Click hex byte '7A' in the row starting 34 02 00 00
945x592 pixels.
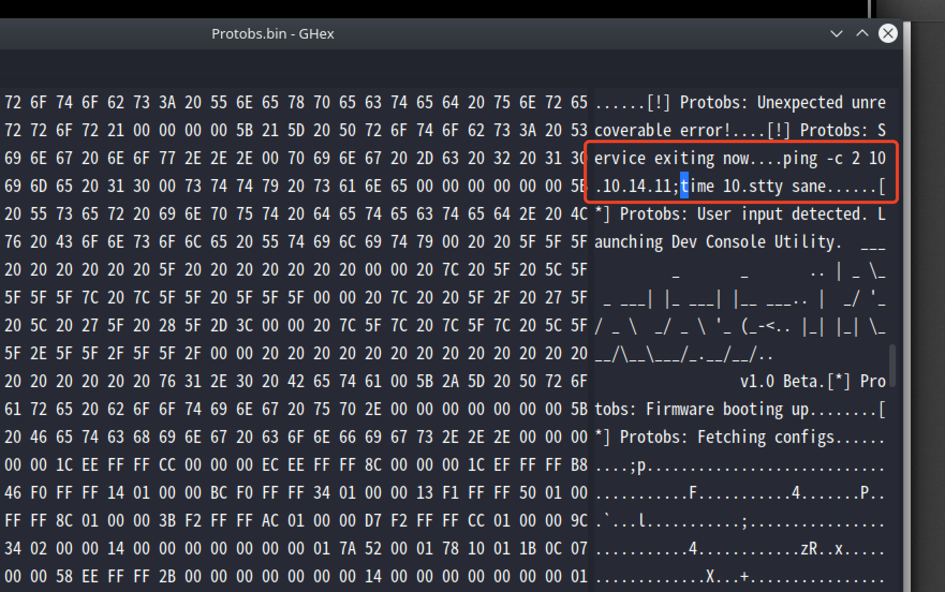click(x=348, y=549)
